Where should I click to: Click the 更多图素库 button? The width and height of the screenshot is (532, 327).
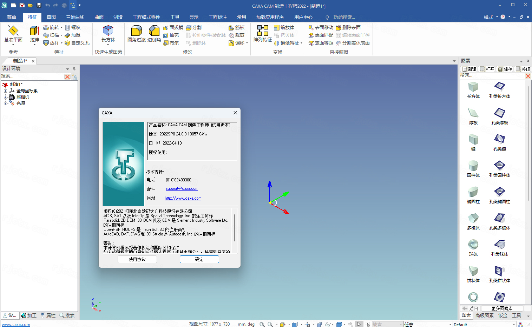[x=502, y=308]
